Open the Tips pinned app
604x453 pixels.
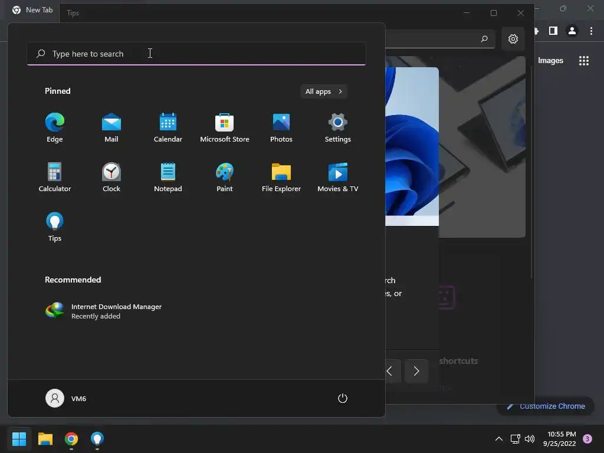coord(55,227)
